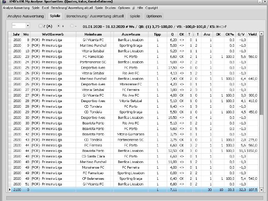Sort by the Tipp column header
Viewport: 268px width, 201px height.
157,34
